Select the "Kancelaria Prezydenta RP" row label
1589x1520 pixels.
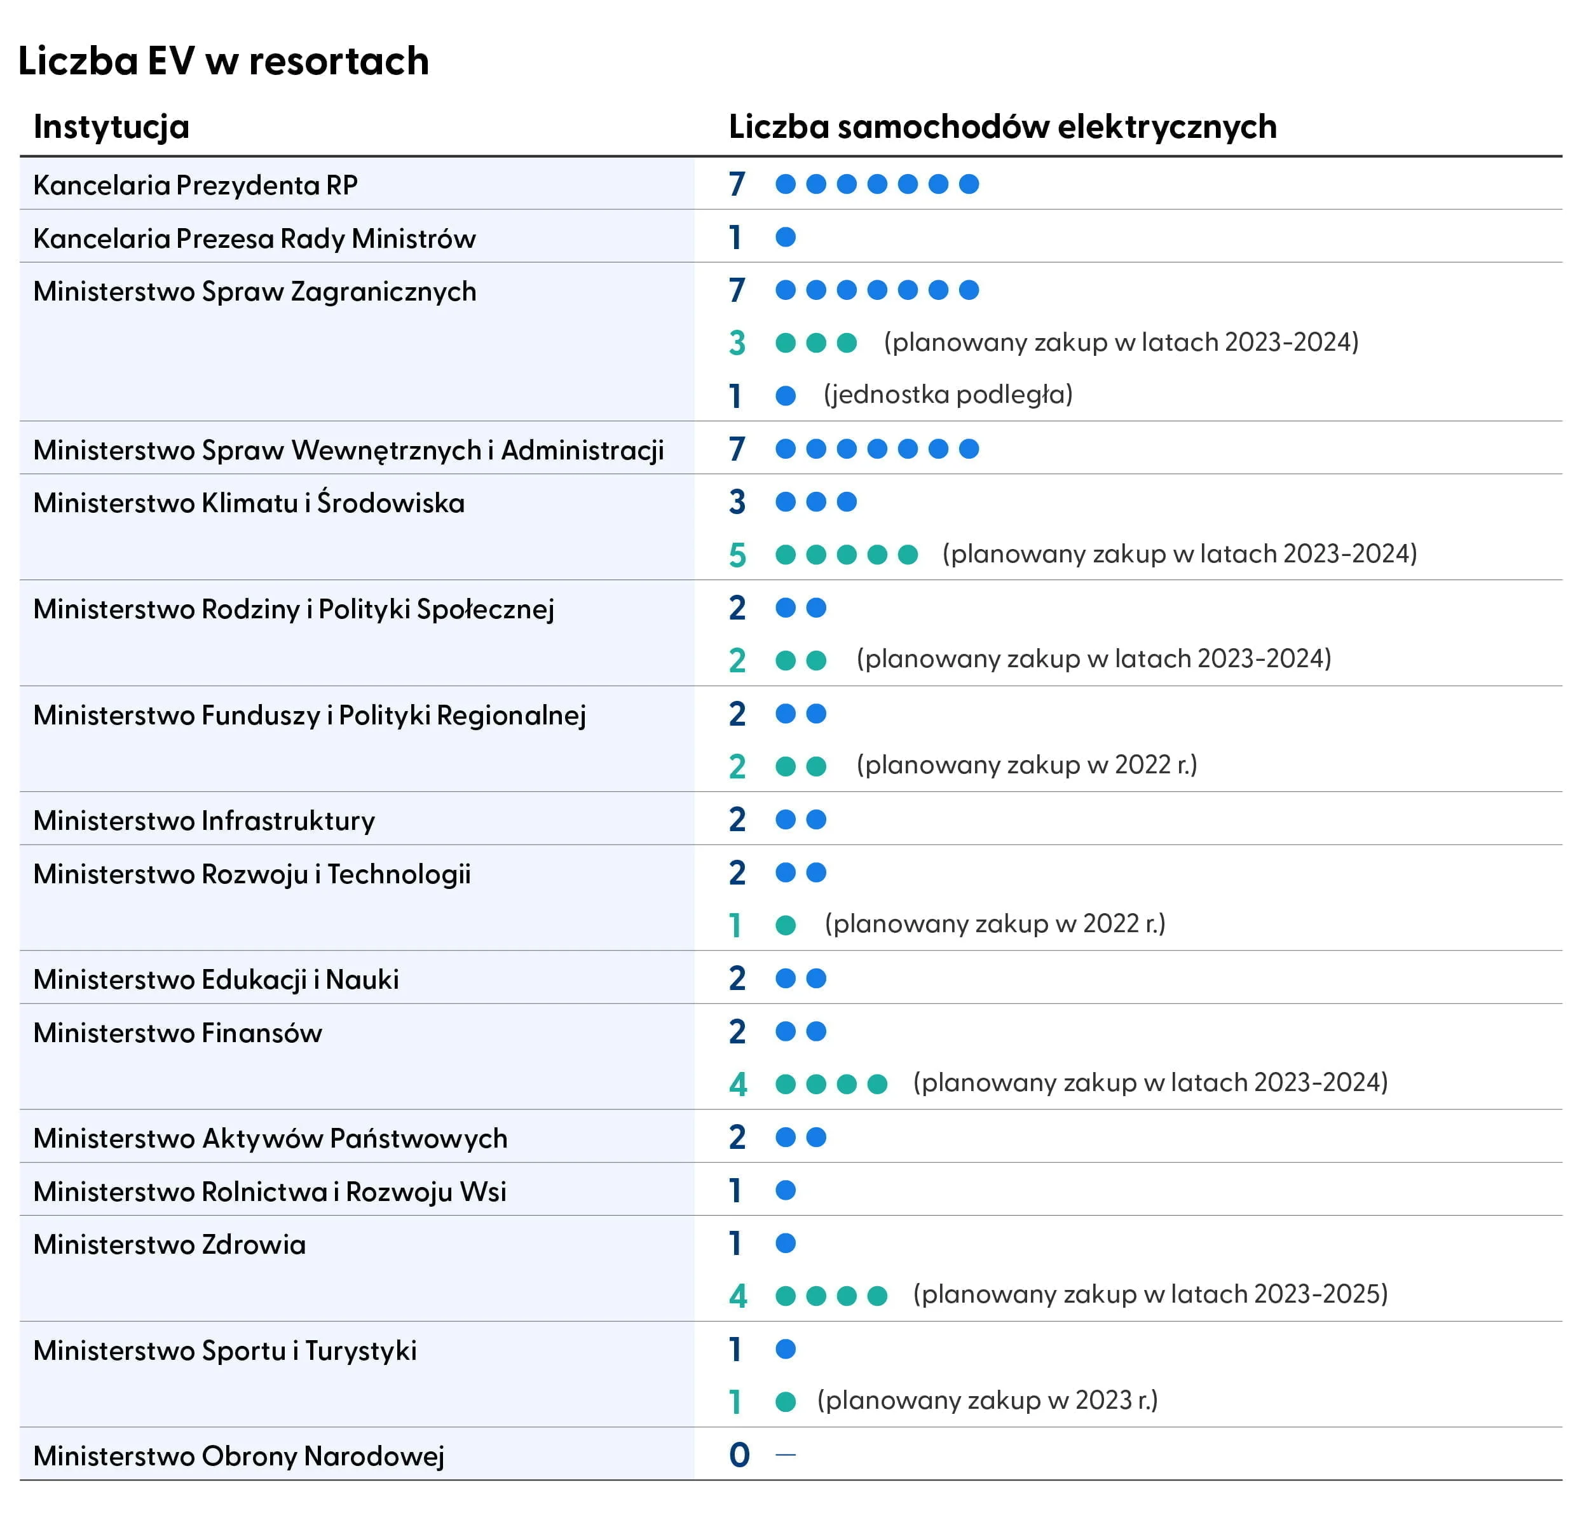[195, 186]
